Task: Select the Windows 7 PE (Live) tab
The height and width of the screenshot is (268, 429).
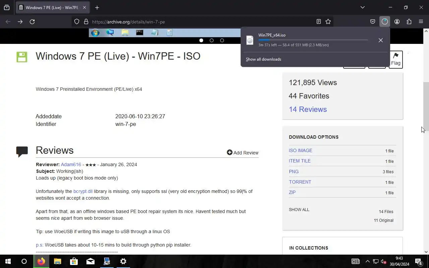Action: click(x=53, y=7)
